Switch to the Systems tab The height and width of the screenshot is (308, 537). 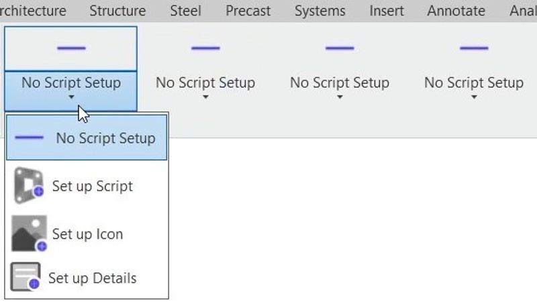point(320,11)
